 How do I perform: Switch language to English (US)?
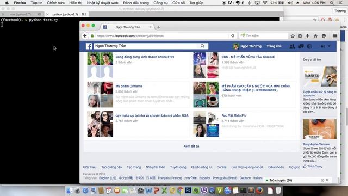[108, 178]
